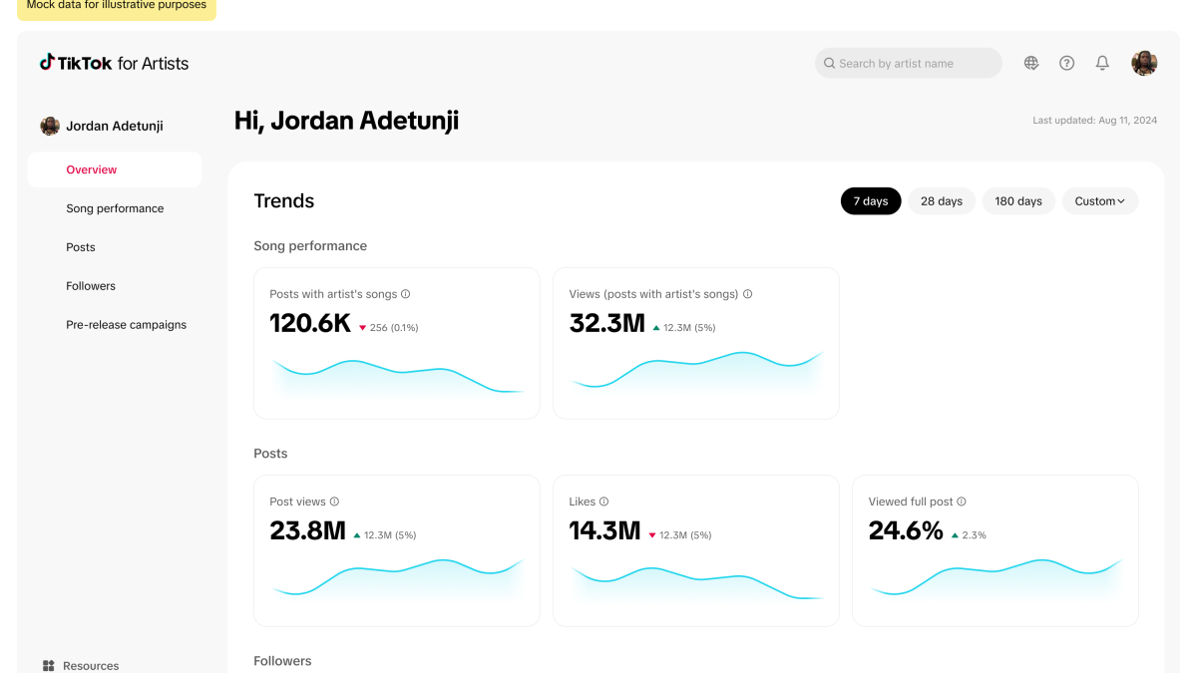The height and width of the screenshot is (673, 1197).
Task: Click the globe language icon
Action: click(1031, 63)
